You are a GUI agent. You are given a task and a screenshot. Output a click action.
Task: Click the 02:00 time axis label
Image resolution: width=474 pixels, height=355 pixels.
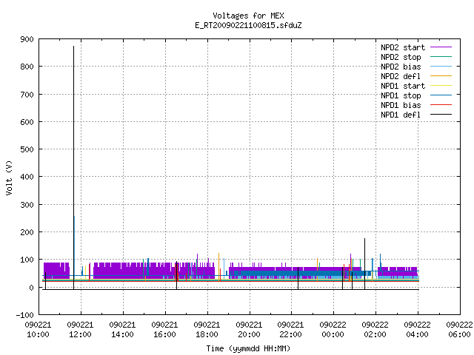375,334
